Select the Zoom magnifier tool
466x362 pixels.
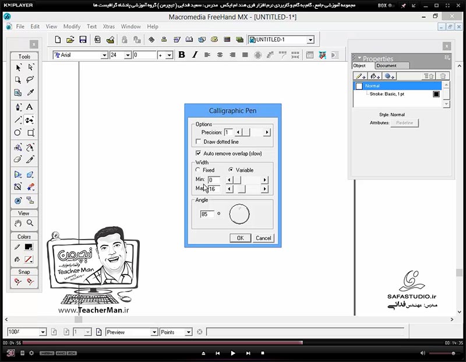[x=30, y=223]
